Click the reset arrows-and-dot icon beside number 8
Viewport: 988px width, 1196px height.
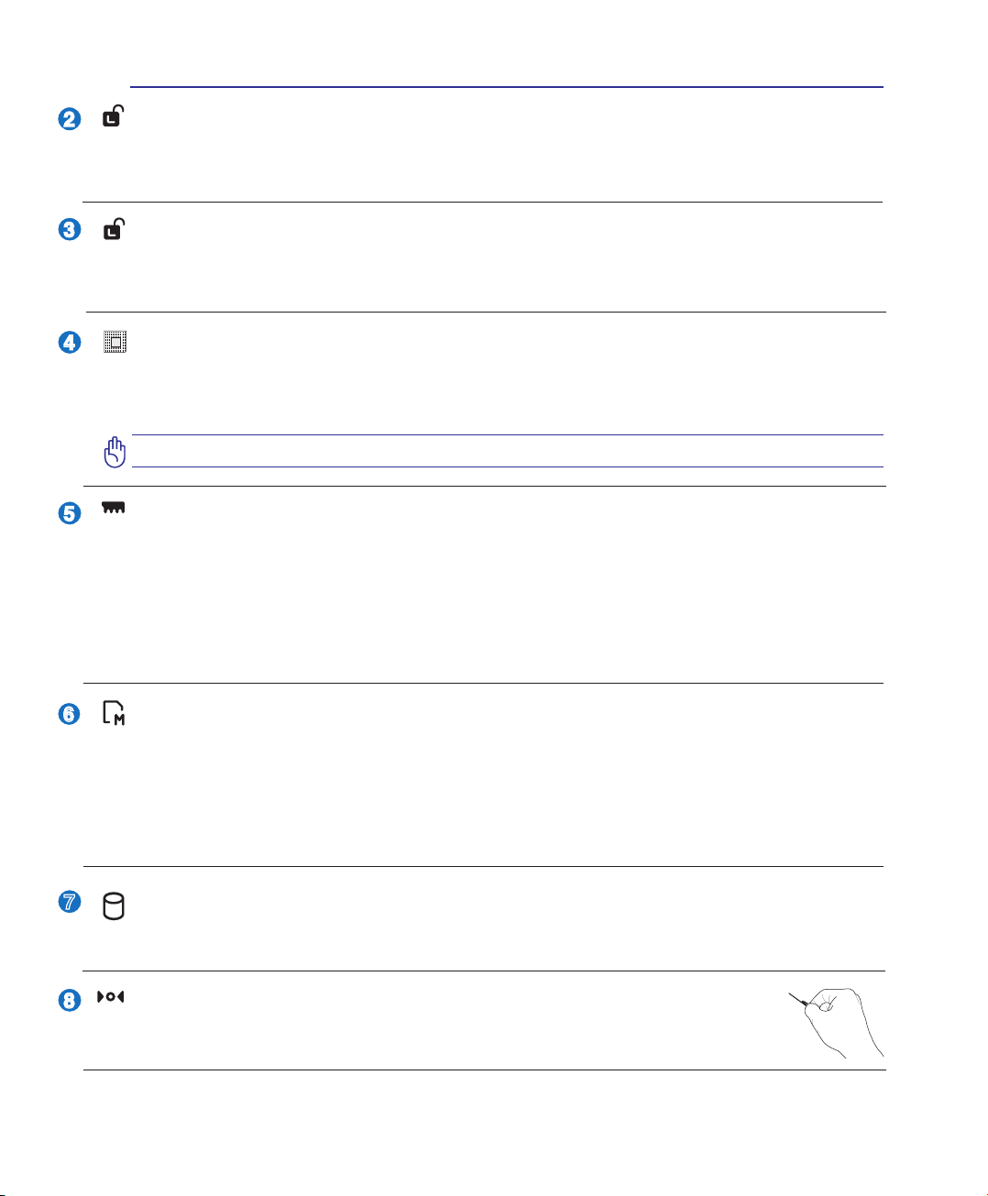110,997
